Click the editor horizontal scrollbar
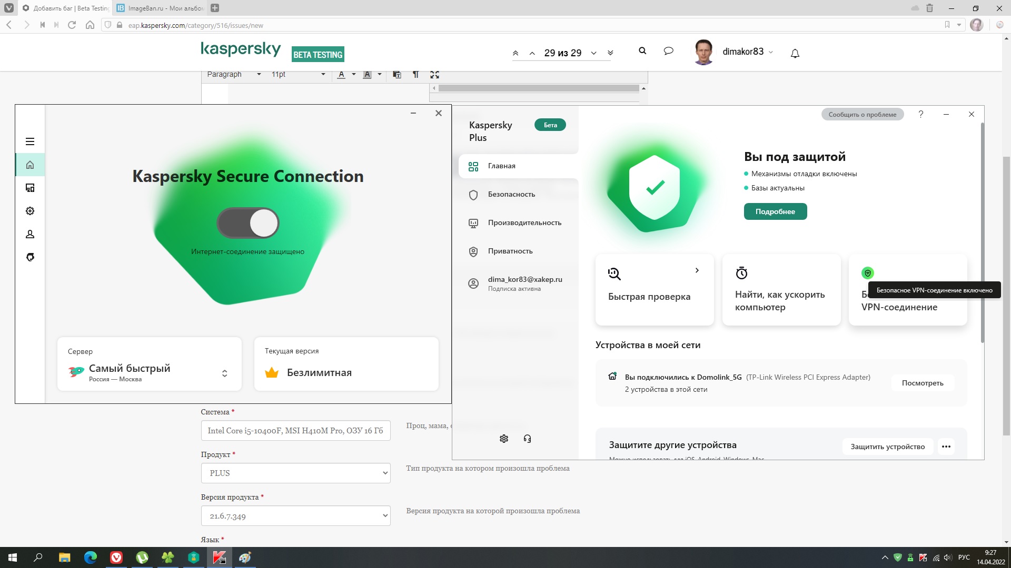Screen dimensions: 1011x568 click(x=538, y=88)
